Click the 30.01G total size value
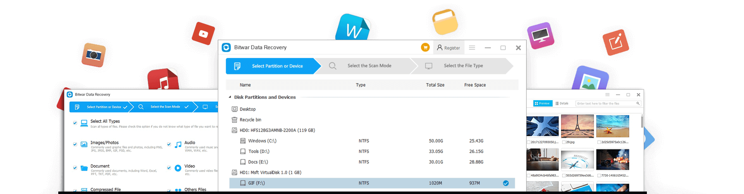 436,162
